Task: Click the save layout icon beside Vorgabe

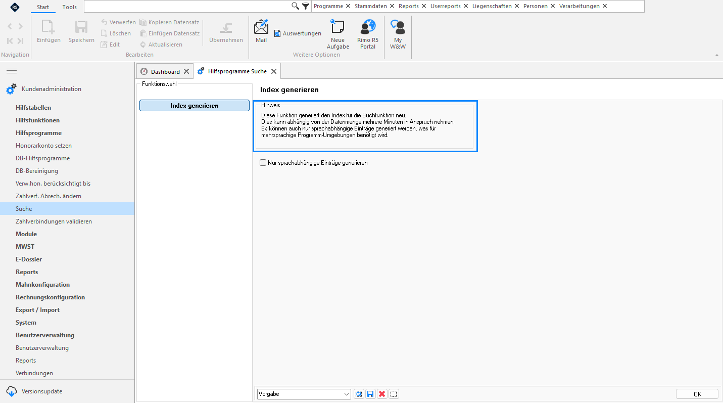Action: click(x=370, y=394)
